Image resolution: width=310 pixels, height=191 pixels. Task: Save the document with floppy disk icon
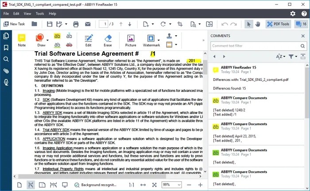[x=50, y=24]
